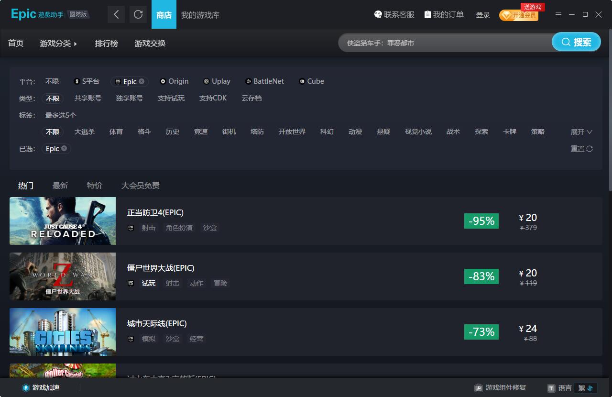612x397 pixels.
Task: Switch to the 商店 tab
Action: click(x=164, y=14)
